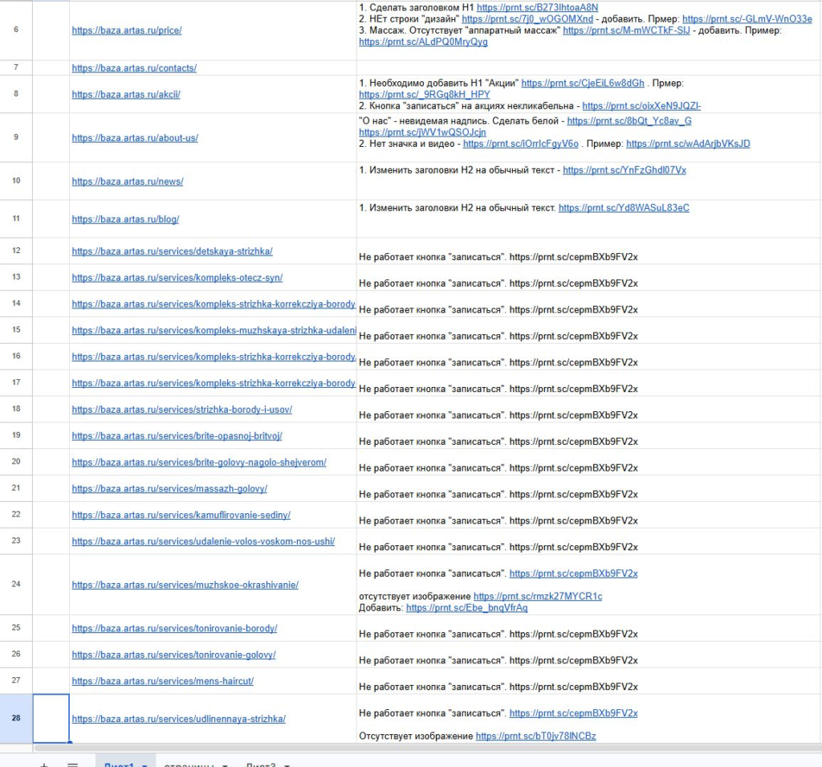
Task: Open the prnt.sc/B273lhtoaA8N screenshot link
Action: point(537,7)
